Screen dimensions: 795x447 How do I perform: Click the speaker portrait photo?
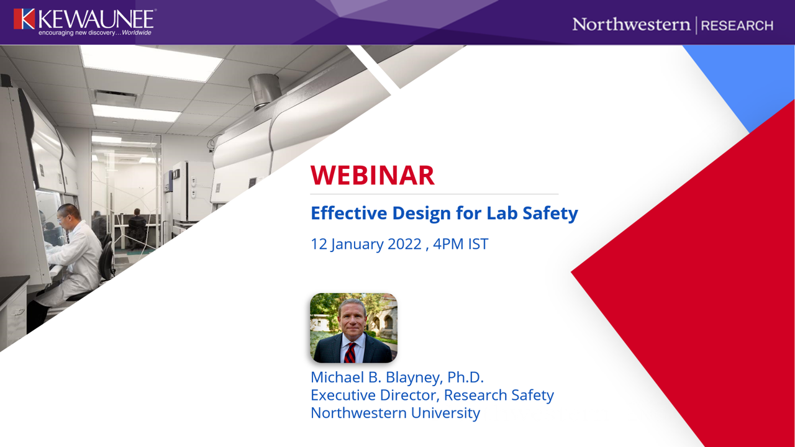[353, 328]
